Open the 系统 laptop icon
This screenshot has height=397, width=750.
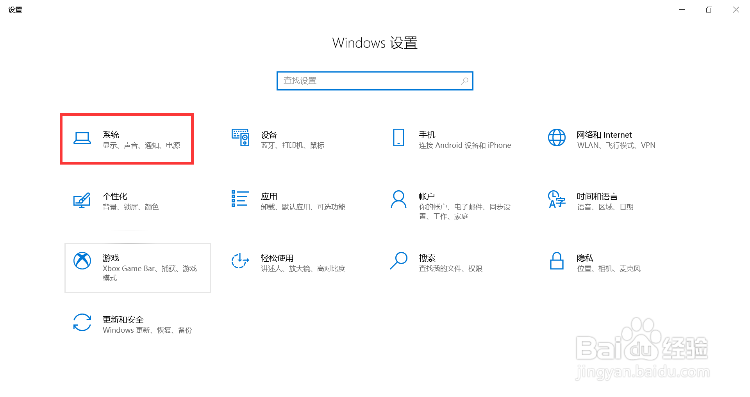[x=82, y=138]
